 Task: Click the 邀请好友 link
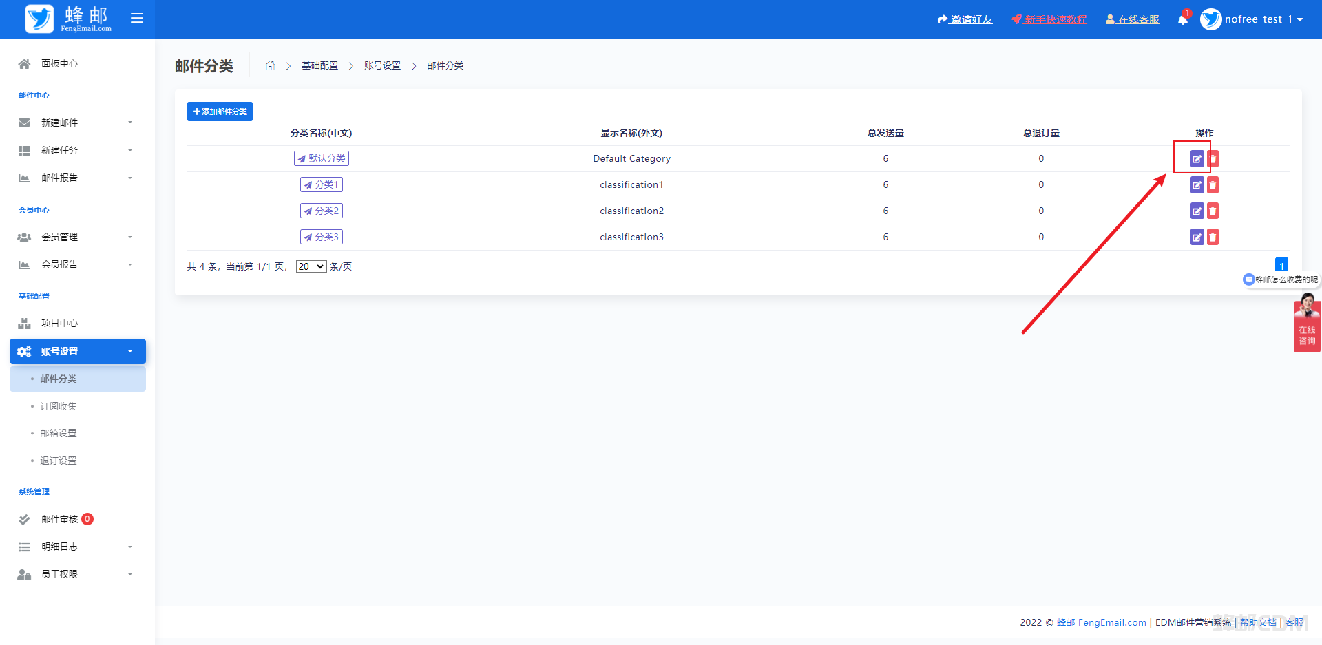tap(965, 19)
